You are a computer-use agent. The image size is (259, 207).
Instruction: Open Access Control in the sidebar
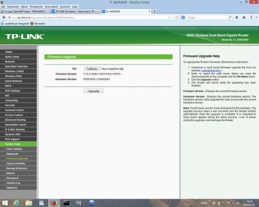click(18, 115)
